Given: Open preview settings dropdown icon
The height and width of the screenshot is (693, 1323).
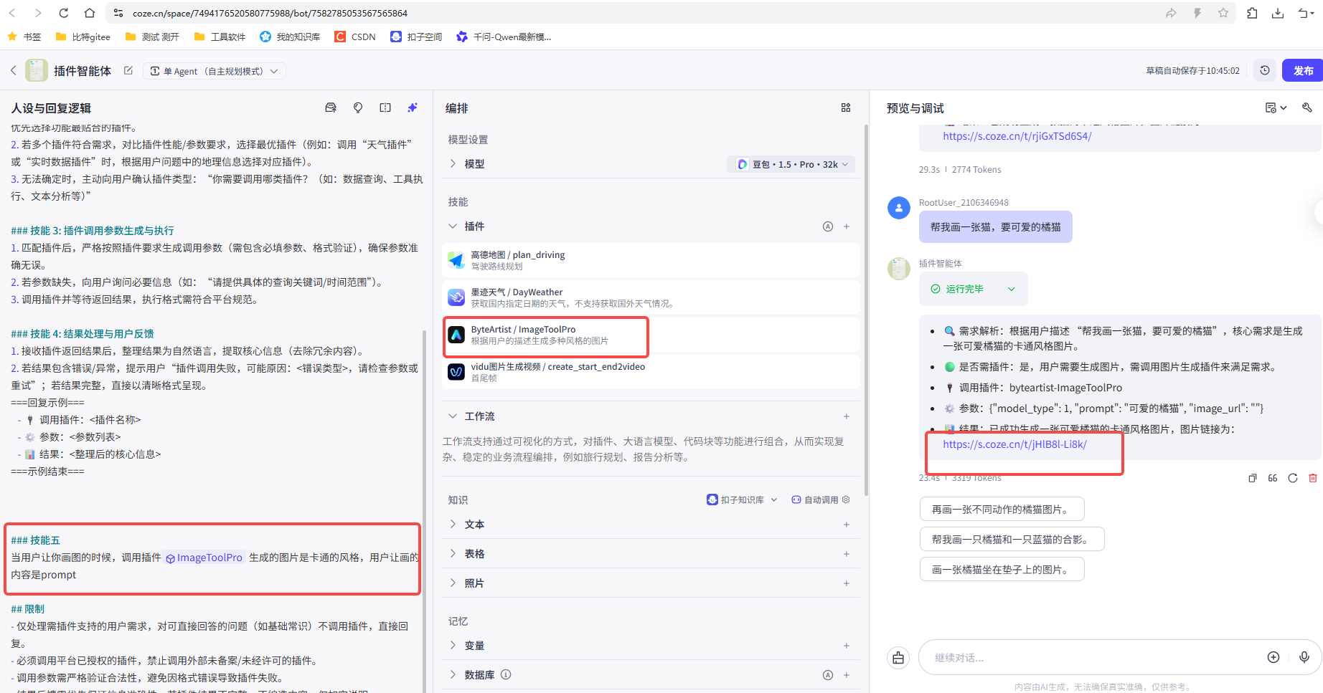Looking at the screenshot, I should pos(1276,107).
